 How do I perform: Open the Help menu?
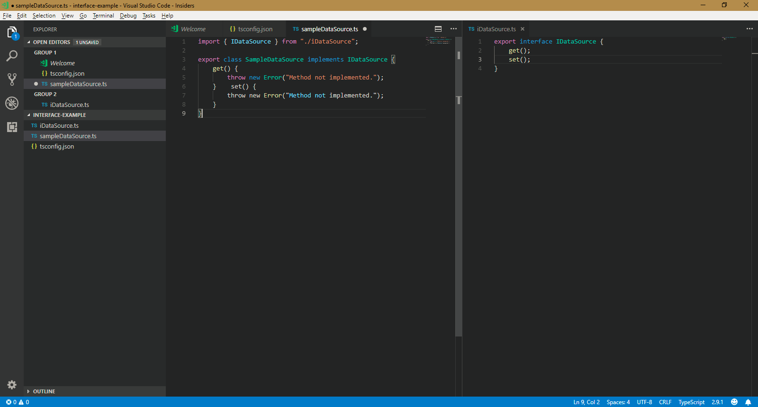point(167,16)
